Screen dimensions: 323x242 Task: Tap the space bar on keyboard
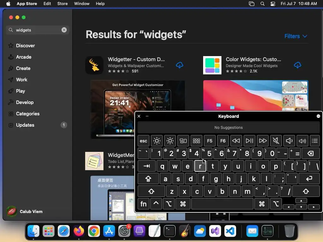pyautogui.click(x=222, y=204)
